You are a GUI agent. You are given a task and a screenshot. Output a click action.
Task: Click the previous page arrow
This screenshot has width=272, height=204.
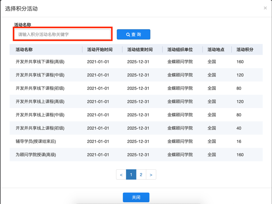tap(121, 175)
